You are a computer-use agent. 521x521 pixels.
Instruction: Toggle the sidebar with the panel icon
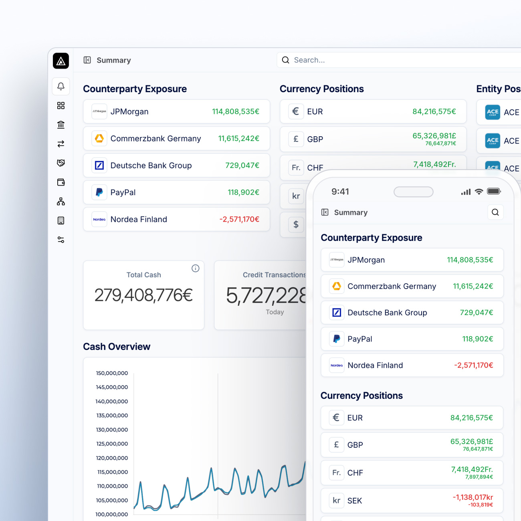click(87, 60)
